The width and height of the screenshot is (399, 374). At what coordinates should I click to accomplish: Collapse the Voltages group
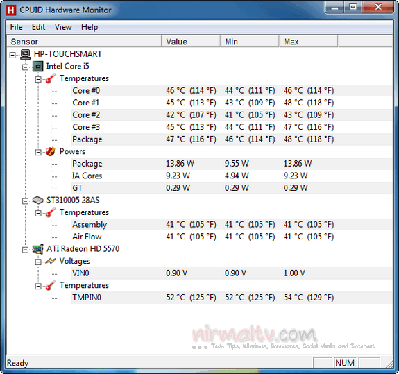[38, 262]
